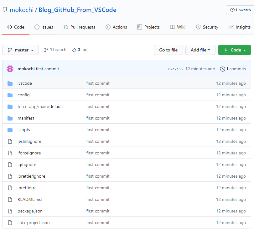This screenshot has height=231, width=254.
Task: Open the Code tab
Action: 16,27
